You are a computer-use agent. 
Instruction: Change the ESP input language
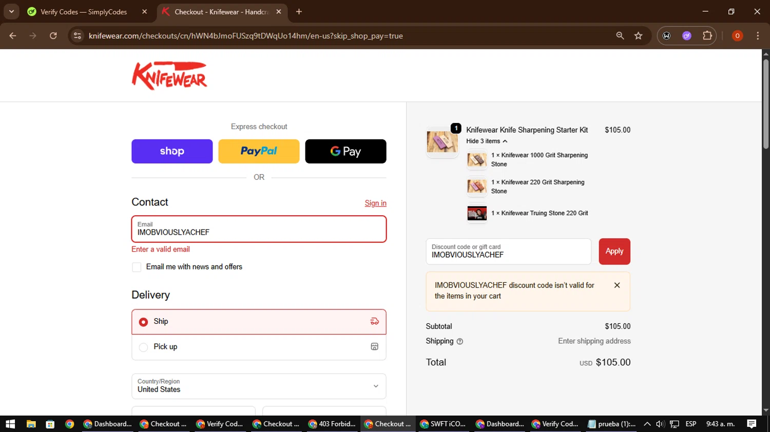691,424
